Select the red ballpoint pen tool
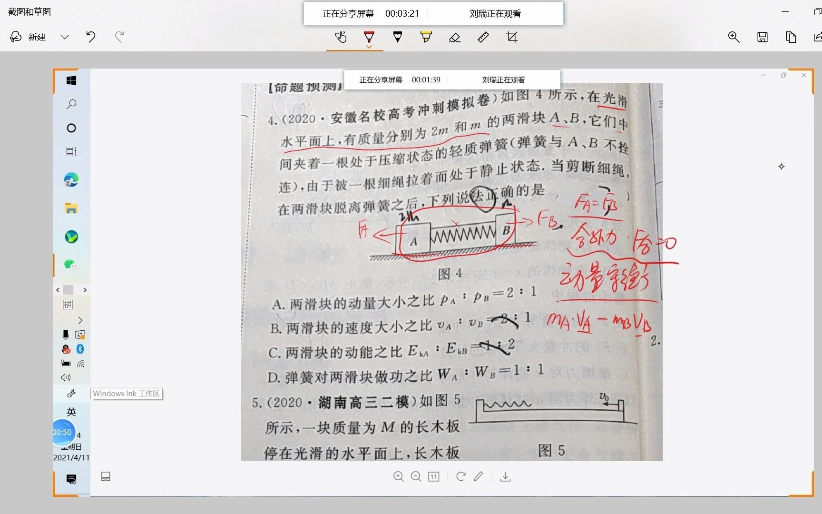Screen dimensions: 822x514 pyautogui.click(x=369, y=37)
